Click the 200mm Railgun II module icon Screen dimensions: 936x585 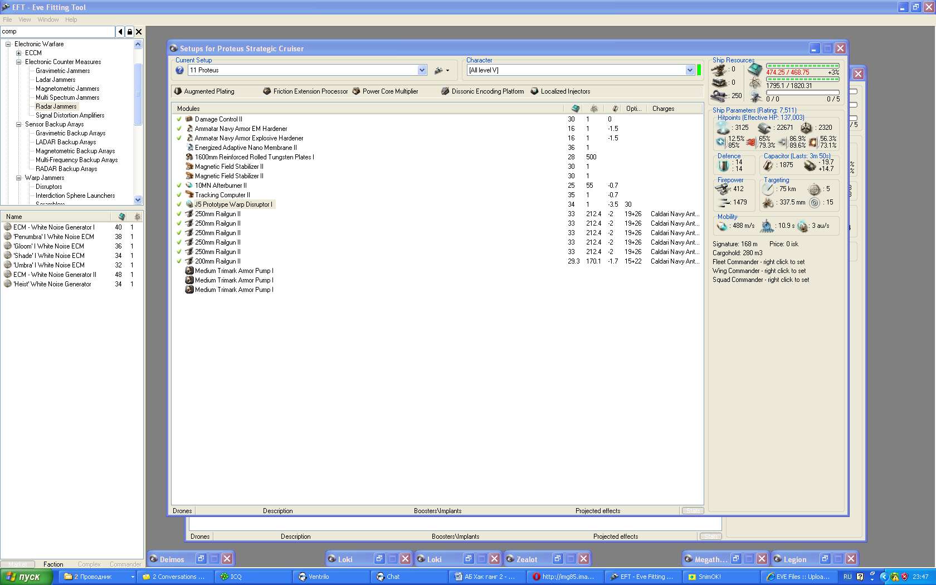(x=189, y=261)
